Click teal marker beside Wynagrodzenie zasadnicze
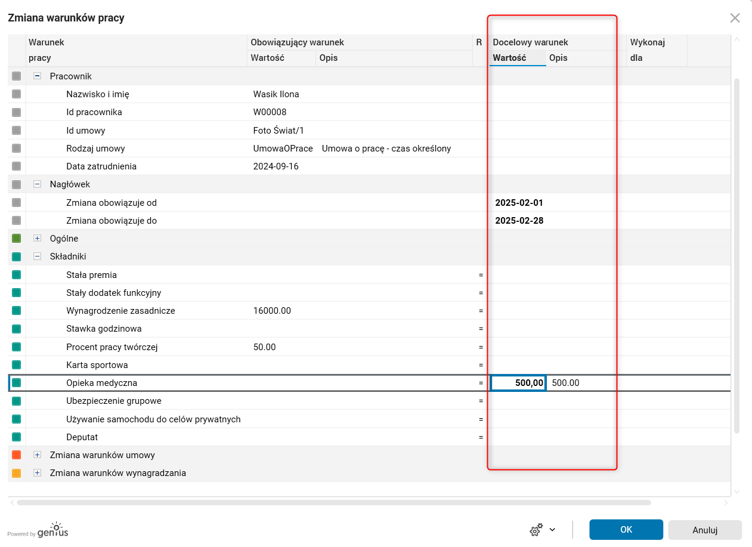The width and height of the screenshot is (752, 547). pyautogui.click(x=16, y=311)
